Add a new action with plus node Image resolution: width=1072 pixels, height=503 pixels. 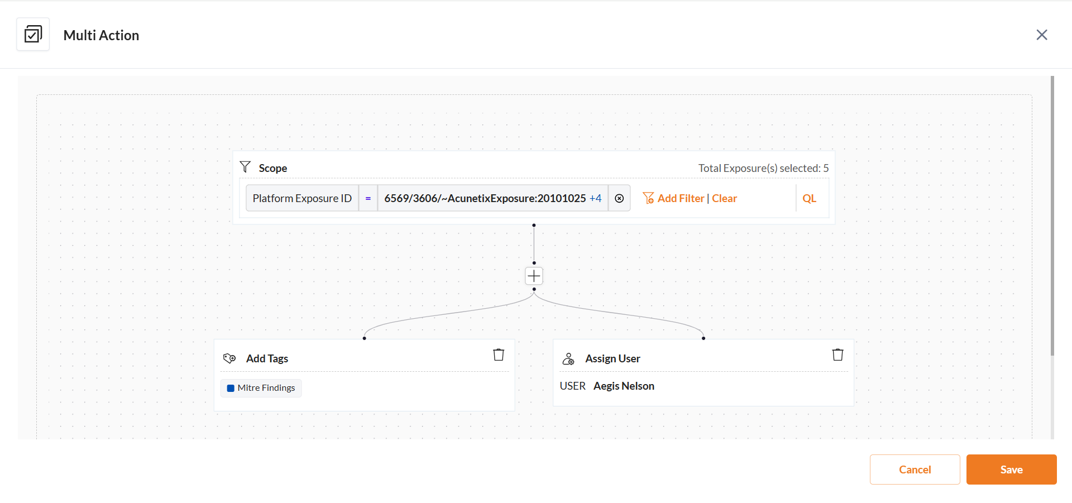click(534, 276)
